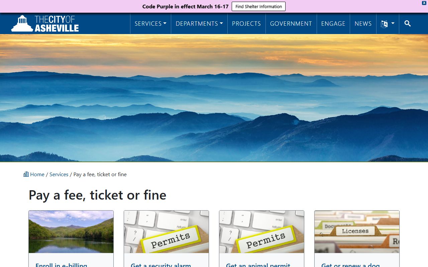428x267 pixels.
Task: Open the Government menu item
Action: [x=291, y=23]
